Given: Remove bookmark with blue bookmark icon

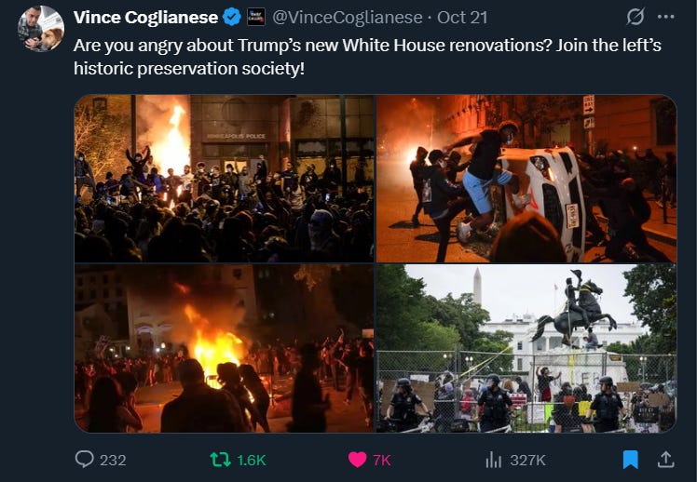Looking at the screenshot, I should [x=630, y=460].
